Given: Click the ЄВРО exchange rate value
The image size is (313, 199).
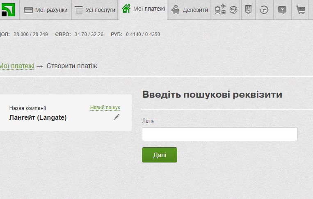Looking at the screenshot, I should coord(89,34).
